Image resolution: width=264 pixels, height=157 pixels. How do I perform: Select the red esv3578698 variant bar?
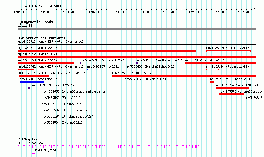[46, 63]
